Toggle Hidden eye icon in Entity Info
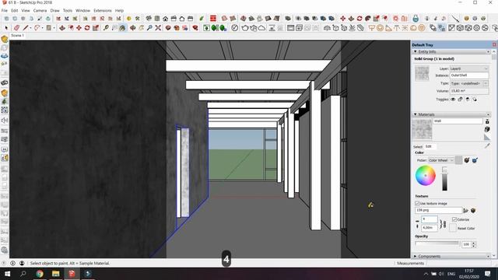This screenshot has width=498, height=280. 453,100
